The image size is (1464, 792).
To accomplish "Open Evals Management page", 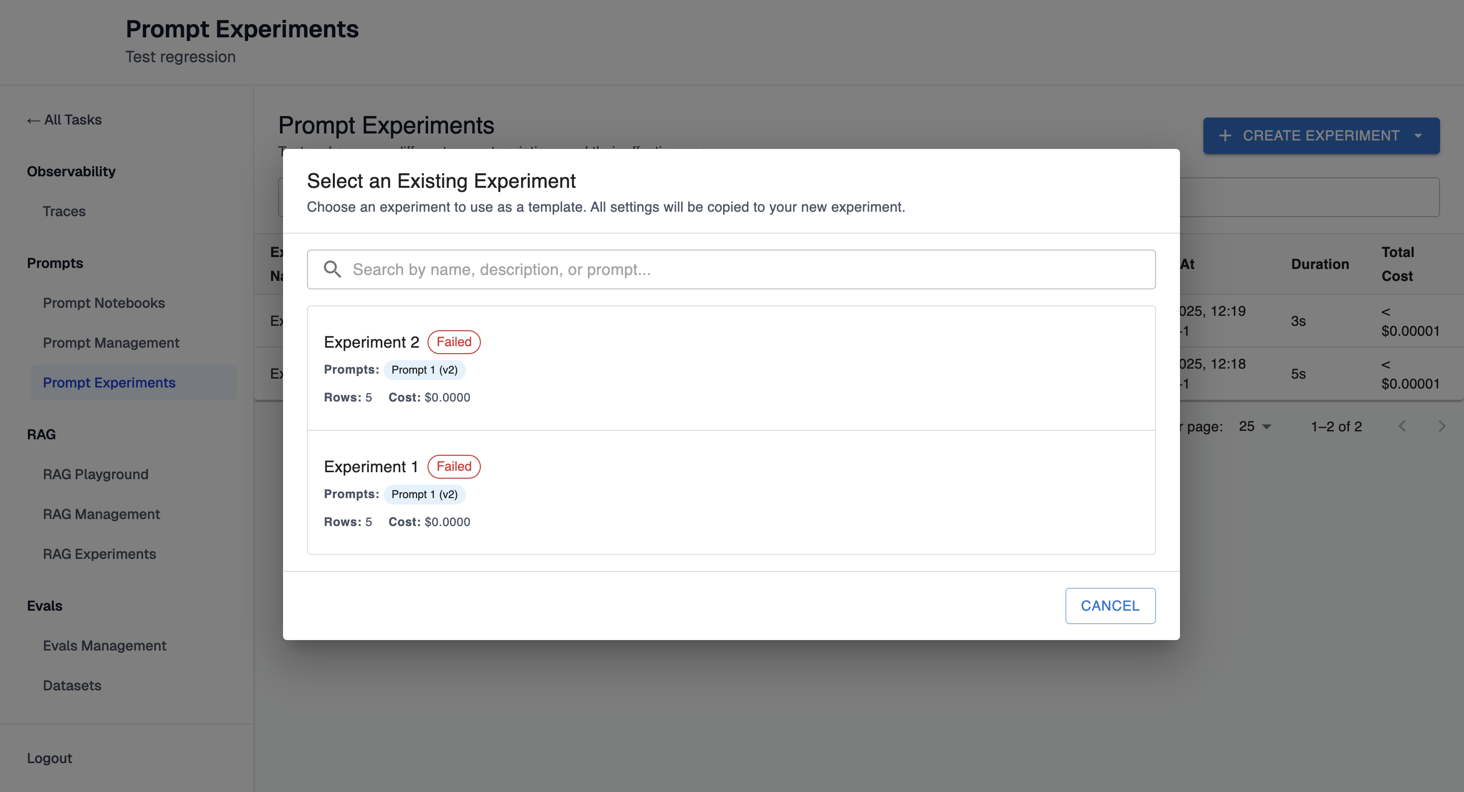I will (x=105, y=646).
